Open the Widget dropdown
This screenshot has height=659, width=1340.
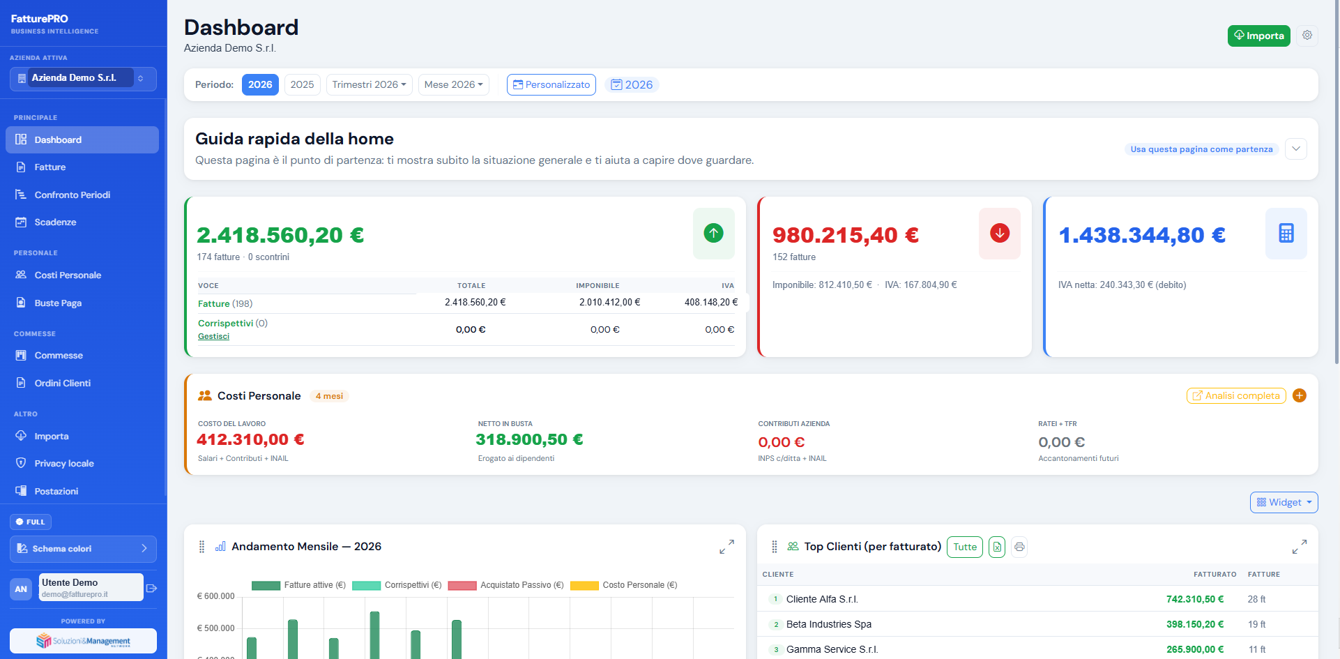[x=1284, y=502]
